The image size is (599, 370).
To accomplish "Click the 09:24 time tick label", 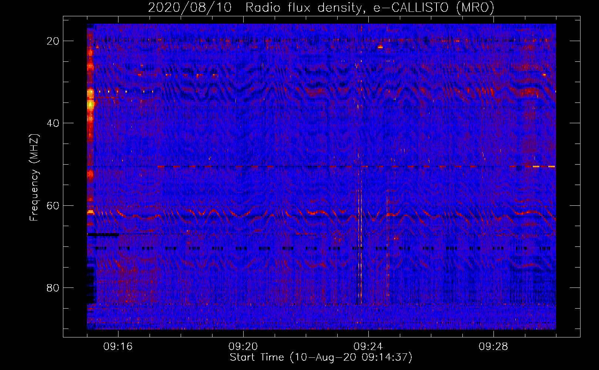I will (x=368, y=347).
